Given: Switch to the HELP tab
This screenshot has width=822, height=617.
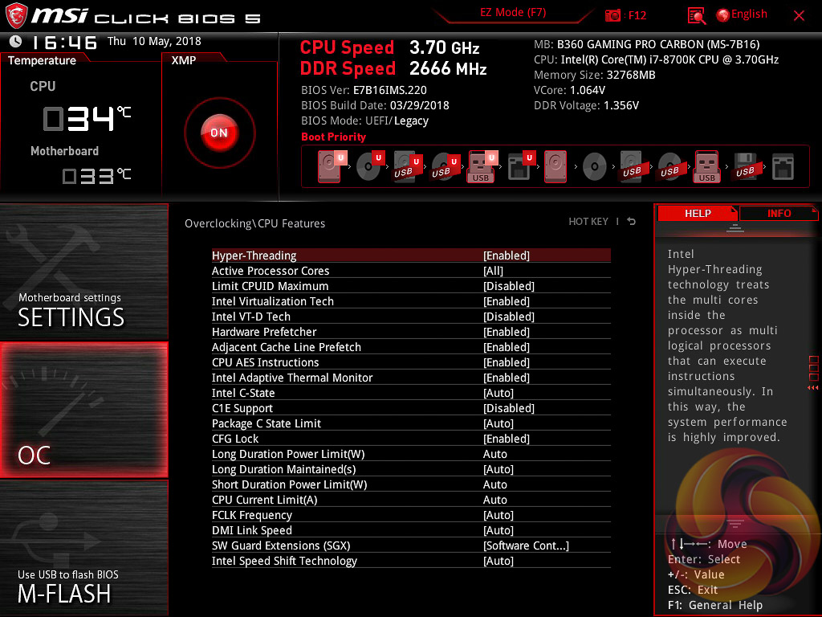Looking at the screenshot, I should [698, 214].
